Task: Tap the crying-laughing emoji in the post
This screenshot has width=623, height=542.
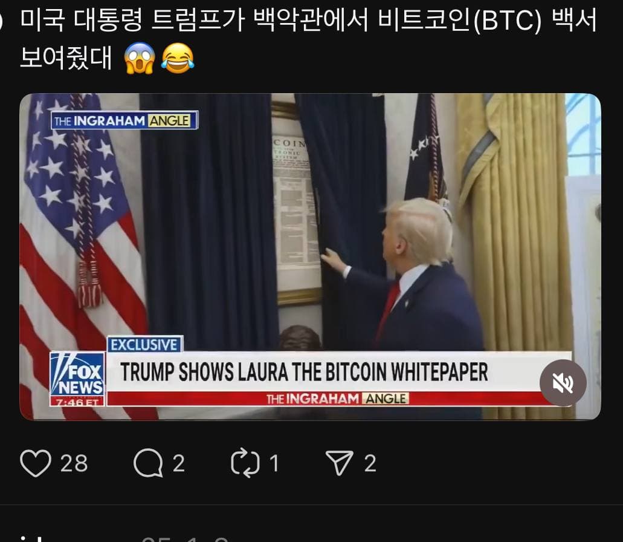Action: [x=178, y=58]
